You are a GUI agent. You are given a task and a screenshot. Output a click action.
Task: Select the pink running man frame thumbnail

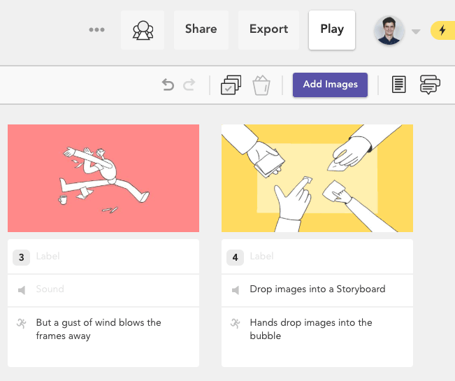tap(103, 178)
